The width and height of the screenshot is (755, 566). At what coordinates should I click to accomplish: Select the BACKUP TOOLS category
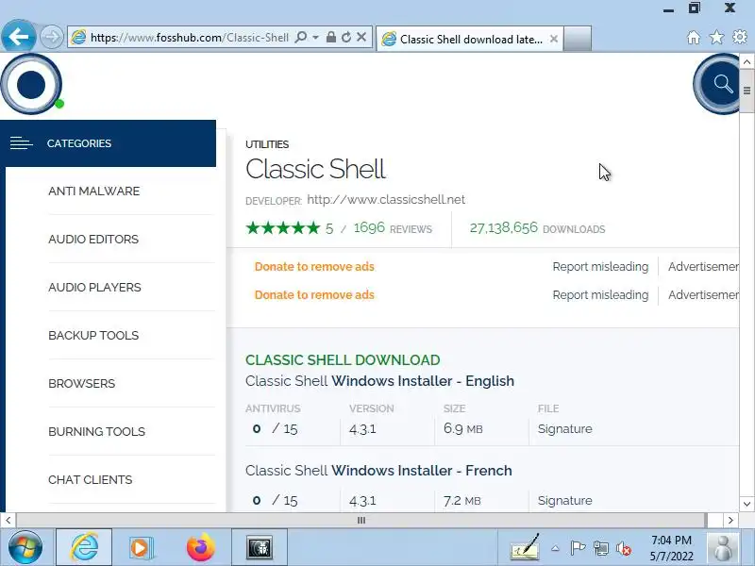pos(93,336)
